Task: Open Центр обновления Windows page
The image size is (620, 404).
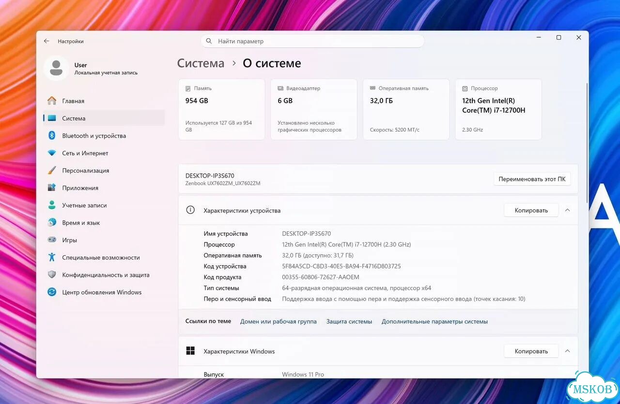Action: (x=104, y=292)
